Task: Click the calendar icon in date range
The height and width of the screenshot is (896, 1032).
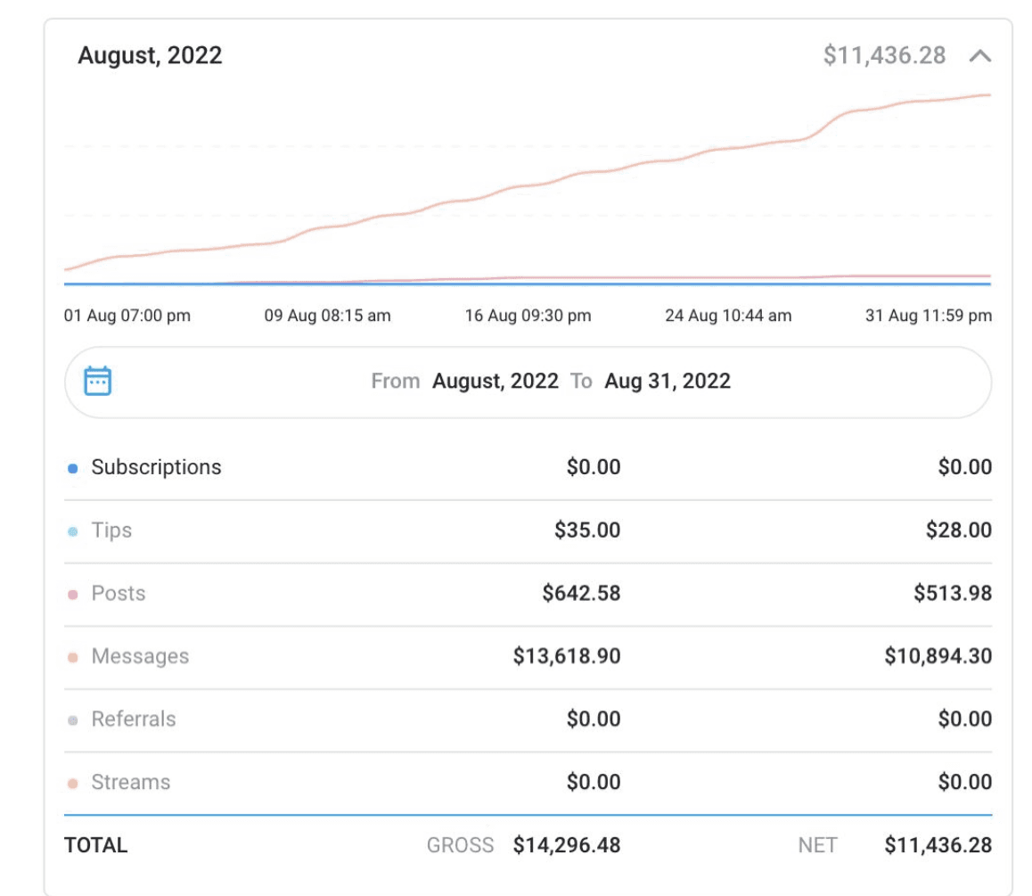Action: (97, 381)
